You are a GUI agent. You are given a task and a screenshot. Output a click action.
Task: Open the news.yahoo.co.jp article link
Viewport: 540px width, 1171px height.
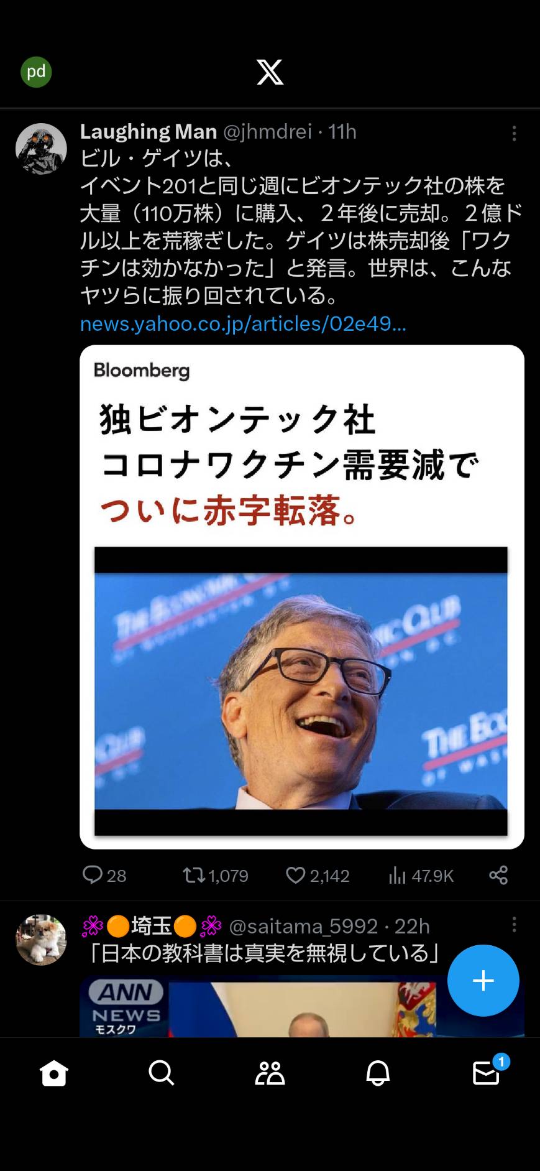point(243,323)
